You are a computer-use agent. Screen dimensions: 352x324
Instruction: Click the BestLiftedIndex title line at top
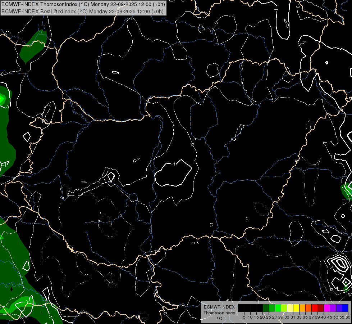click(x=82, y=12)
